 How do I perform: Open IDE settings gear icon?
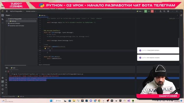point(168,11)
